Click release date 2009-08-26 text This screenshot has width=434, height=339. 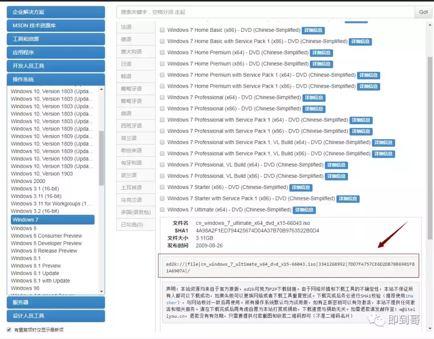click(x=209, y=245)
